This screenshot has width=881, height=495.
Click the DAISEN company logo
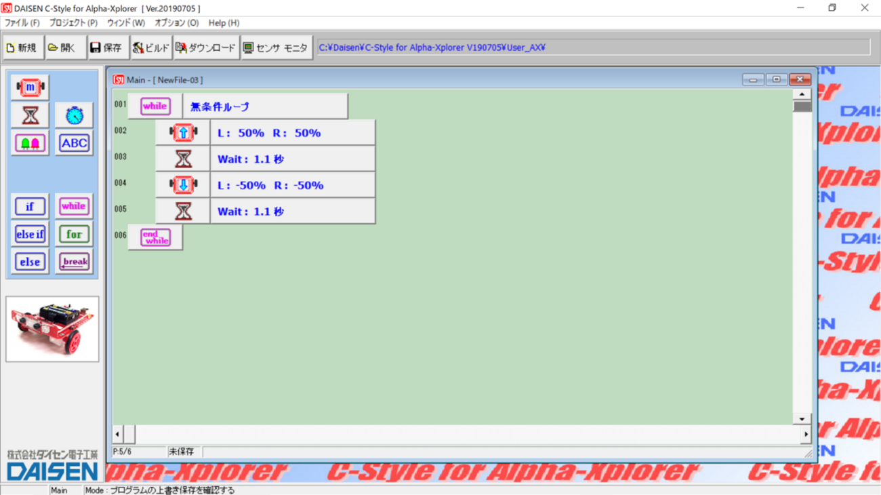click(52, 465)
